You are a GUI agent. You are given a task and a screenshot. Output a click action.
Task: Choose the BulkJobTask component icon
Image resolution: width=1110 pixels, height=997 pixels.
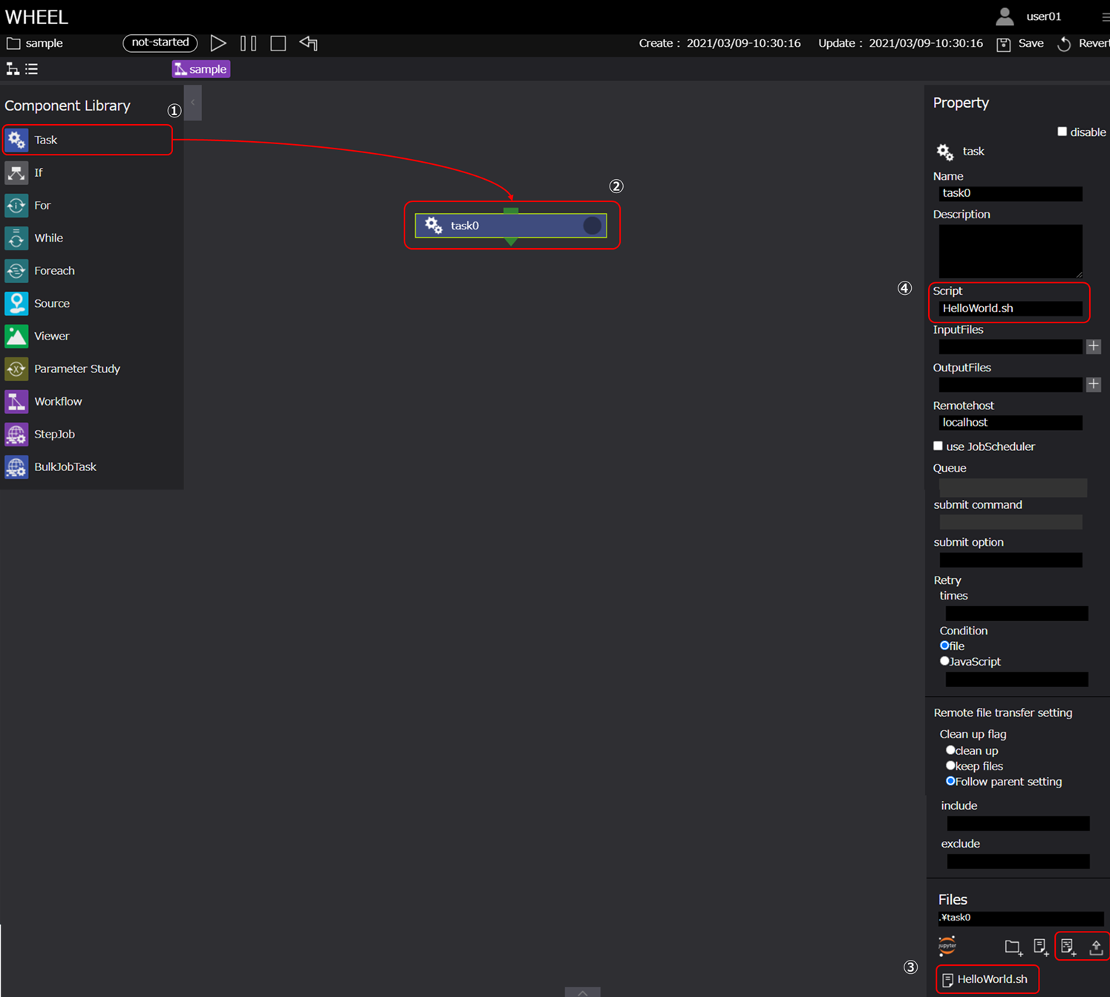(16, 467)
